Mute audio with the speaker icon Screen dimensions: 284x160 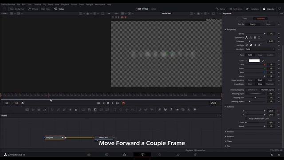tap(23, 103)
